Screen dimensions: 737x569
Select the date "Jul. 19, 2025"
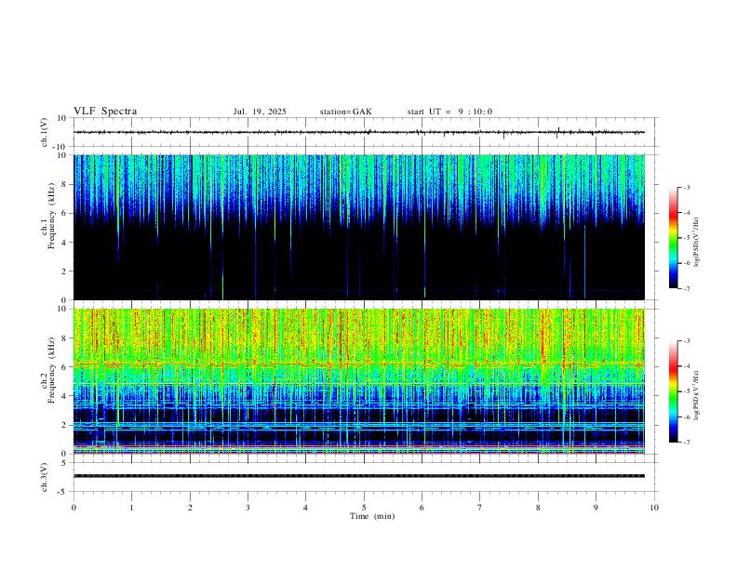[x=260, y=112]
